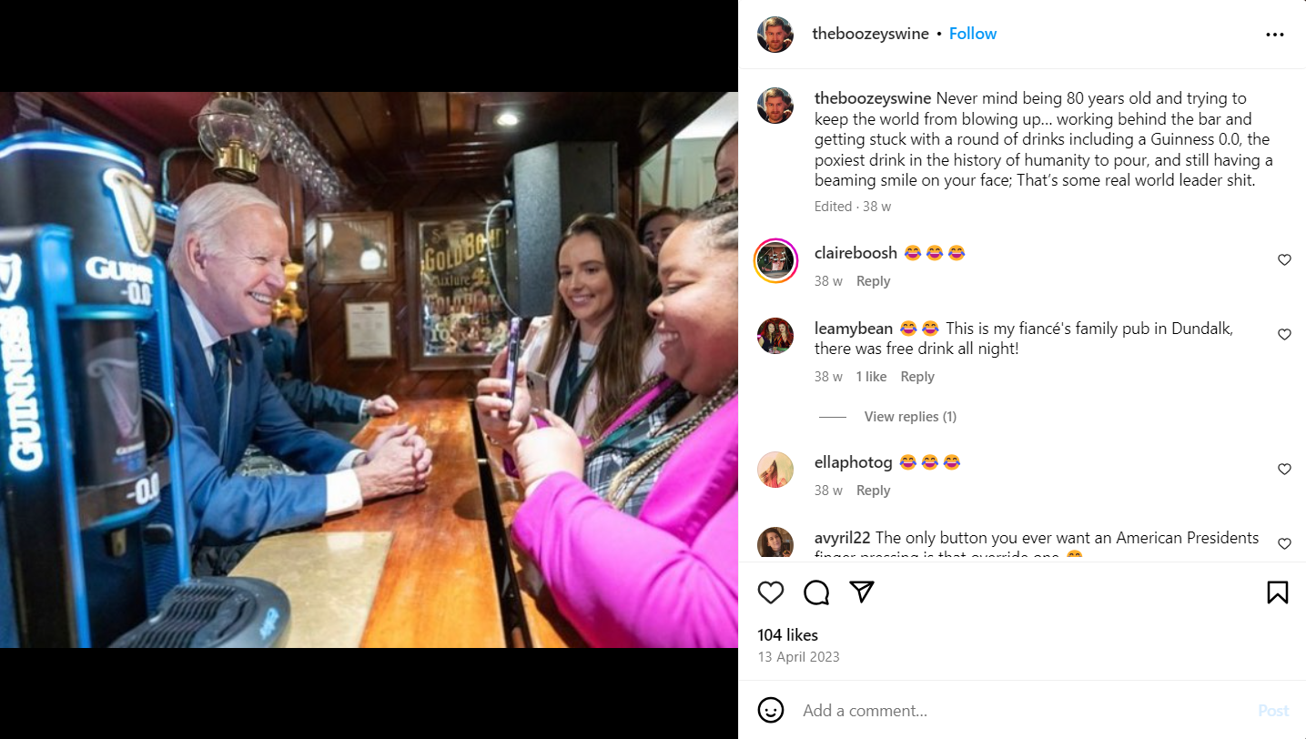Expand View replies (1) under leamybean
This screenshot has width=1306, height=739.
(910, 417)
